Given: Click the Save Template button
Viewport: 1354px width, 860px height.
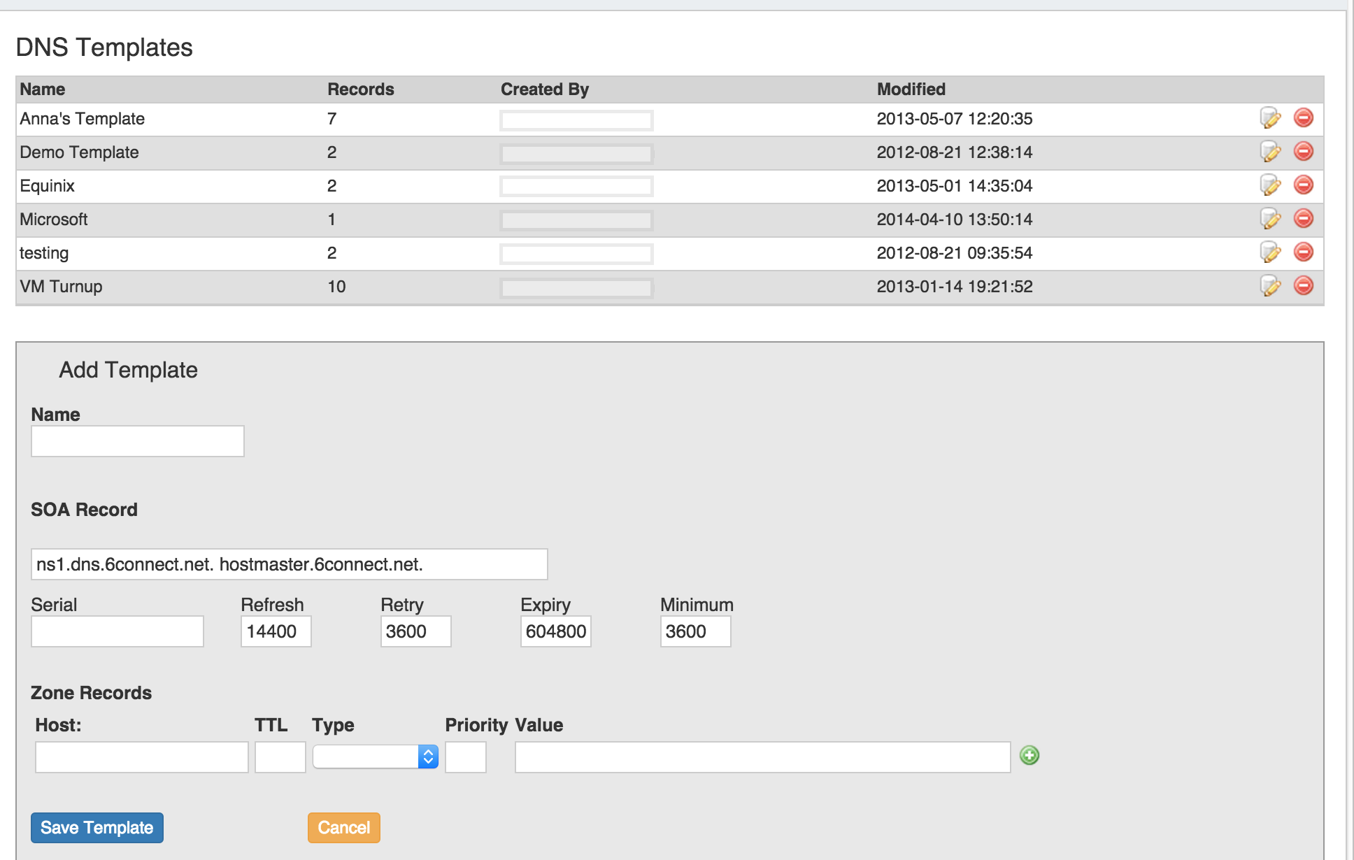Looking at the screenshot, I should [97, 828].
